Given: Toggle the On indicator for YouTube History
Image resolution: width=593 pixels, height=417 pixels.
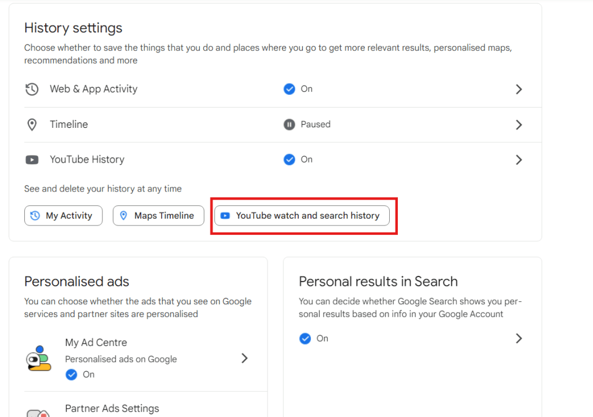Looking at the screenshot, I should 289,160.
